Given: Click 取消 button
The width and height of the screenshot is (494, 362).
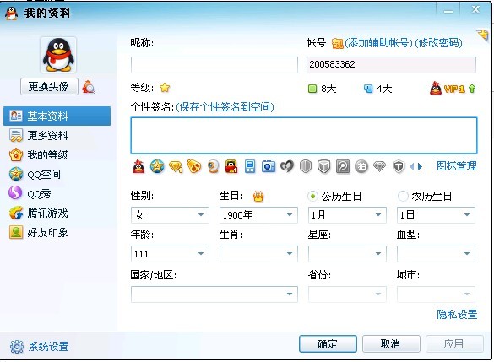Looking at the screenshot, I should point(391,343).
